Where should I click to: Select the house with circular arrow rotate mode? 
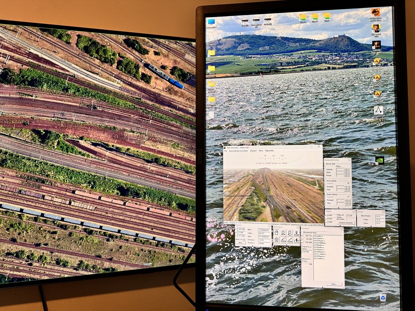290,232
